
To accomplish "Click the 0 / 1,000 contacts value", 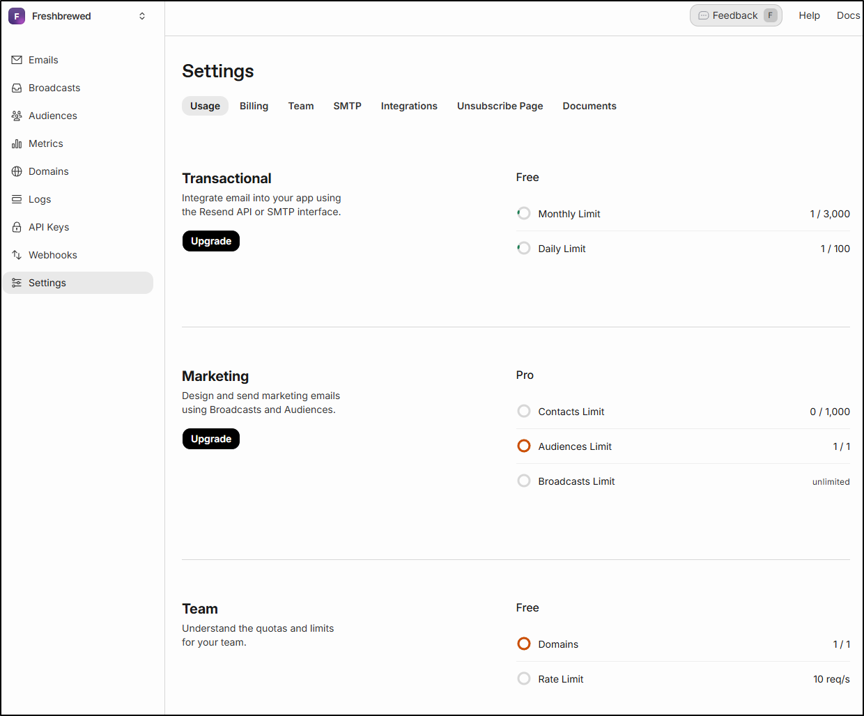I will (830, 412).
